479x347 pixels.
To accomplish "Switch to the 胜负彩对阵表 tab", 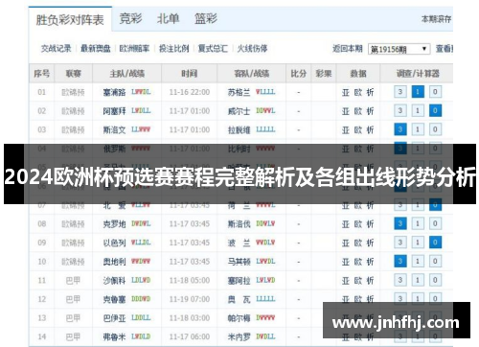I will (x=70, y=20).
